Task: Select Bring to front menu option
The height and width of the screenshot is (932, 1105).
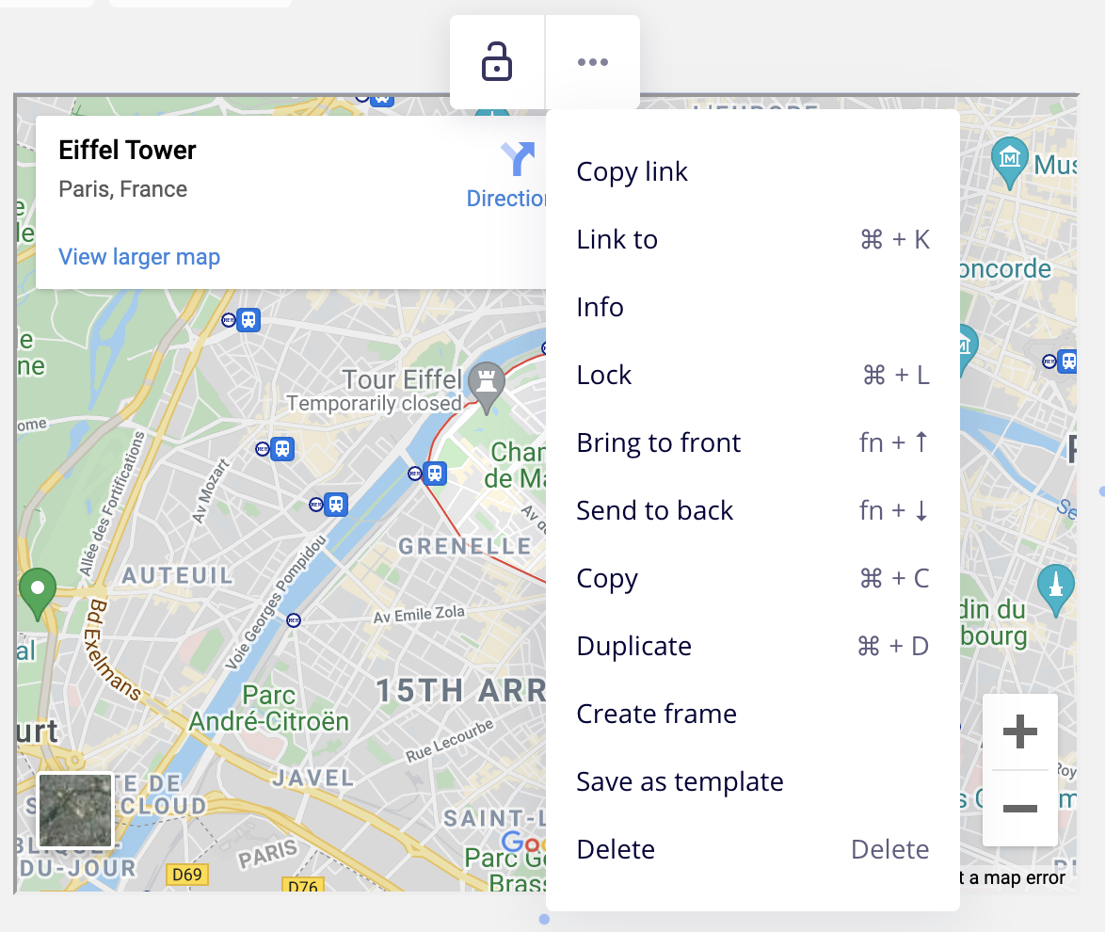Action: click(659, 443)
